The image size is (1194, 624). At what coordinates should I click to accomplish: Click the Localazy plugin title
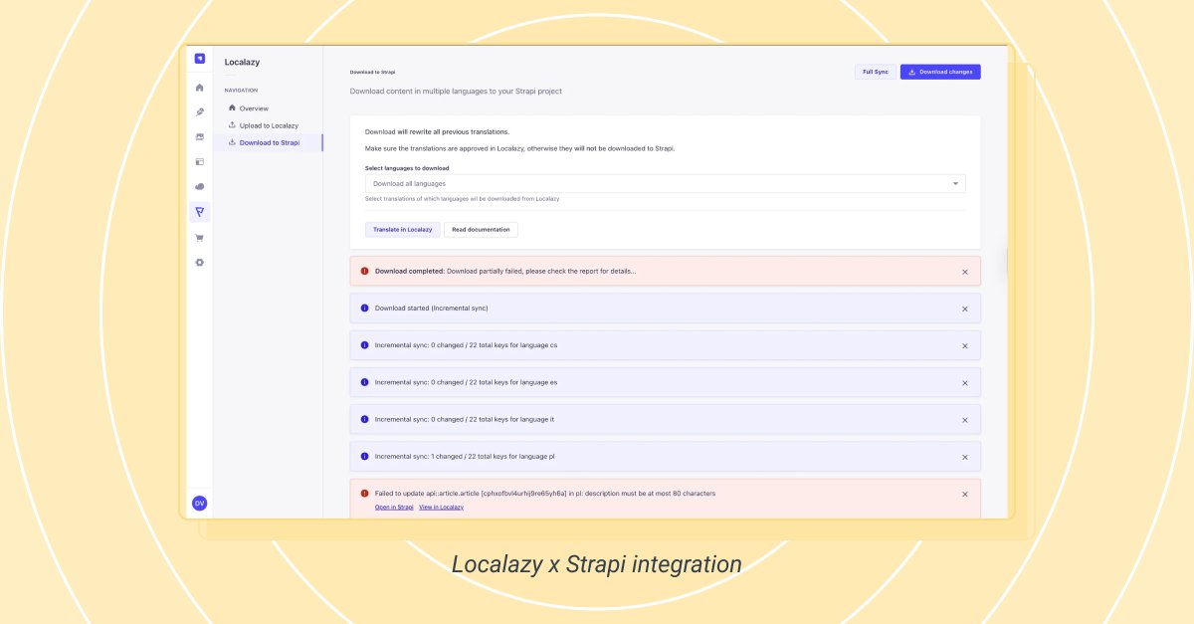(242, 62)
